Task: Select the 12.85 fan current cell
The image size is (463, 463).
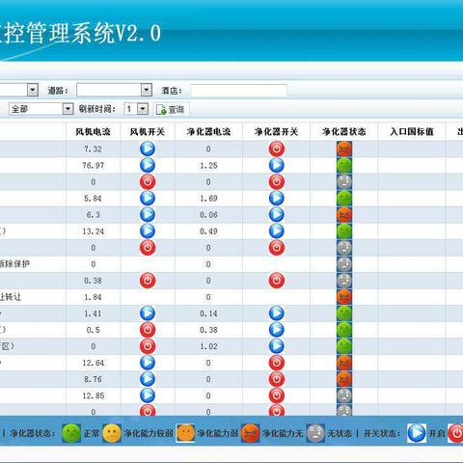Action: [93, 395]
